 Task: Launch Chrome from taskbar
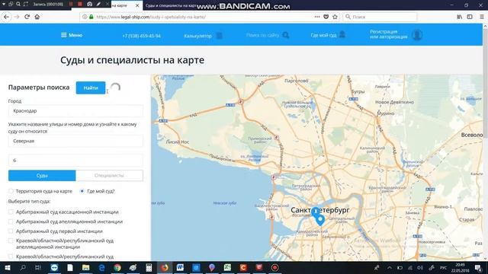click(x=117, y=267)
